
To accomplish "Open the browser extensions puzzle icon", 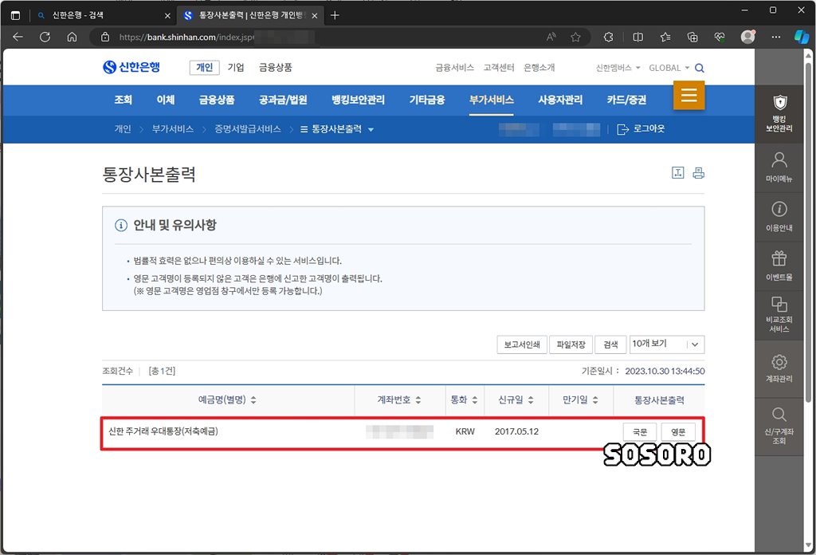I will tap(608, 37).
